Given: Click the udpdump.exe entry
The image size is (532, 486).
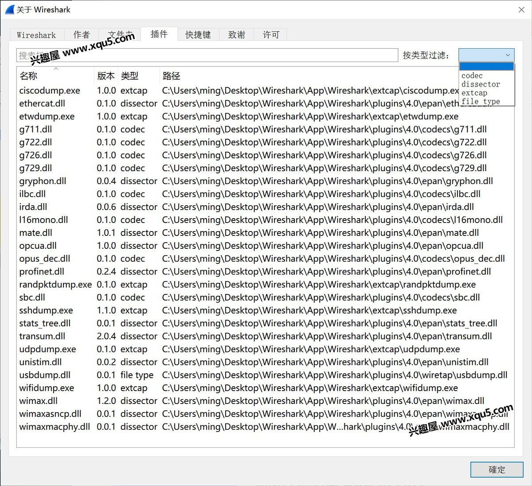Looking at the screenshot, I should coord(47,349).
